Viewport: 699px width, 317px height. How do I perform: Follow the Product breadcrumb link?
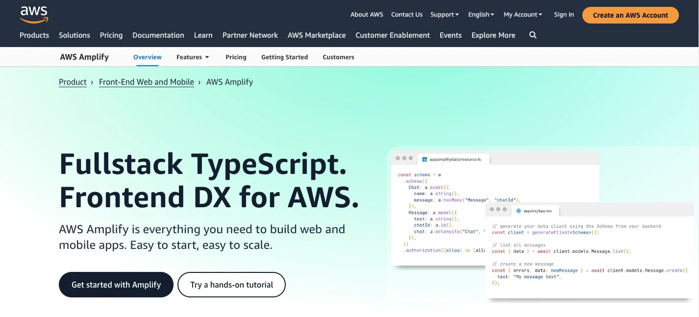[73, 82]
